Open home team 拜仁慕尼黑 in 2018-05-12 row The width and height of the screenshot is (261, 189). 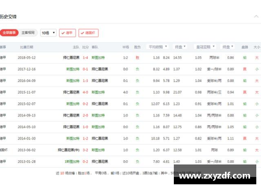click(x=71, y=57)
